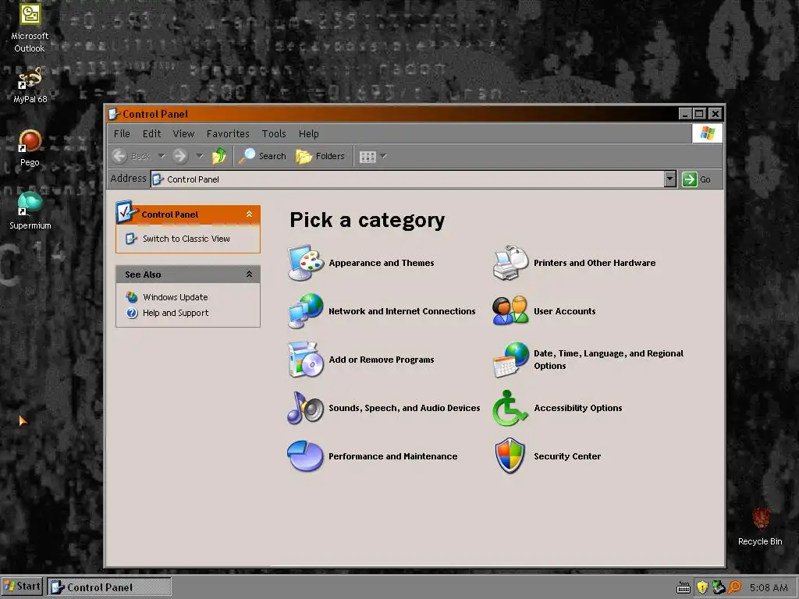The width and height of the screenshot is (799, 599).
Task: Click inside the Address bar field
Action: (407, 179)
